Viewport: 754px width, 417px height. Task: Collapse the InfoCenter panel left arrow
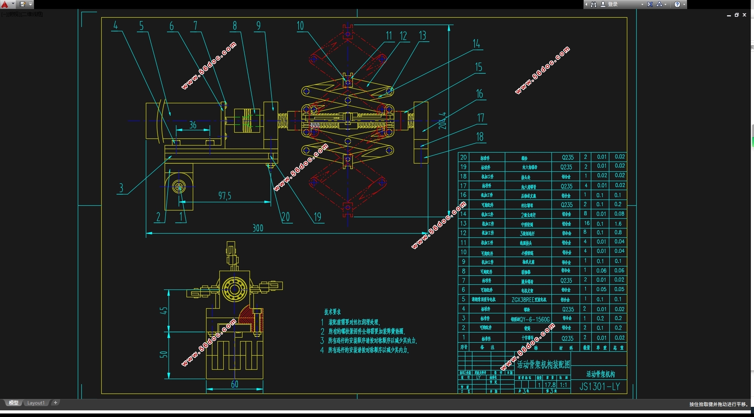[586, 4]
